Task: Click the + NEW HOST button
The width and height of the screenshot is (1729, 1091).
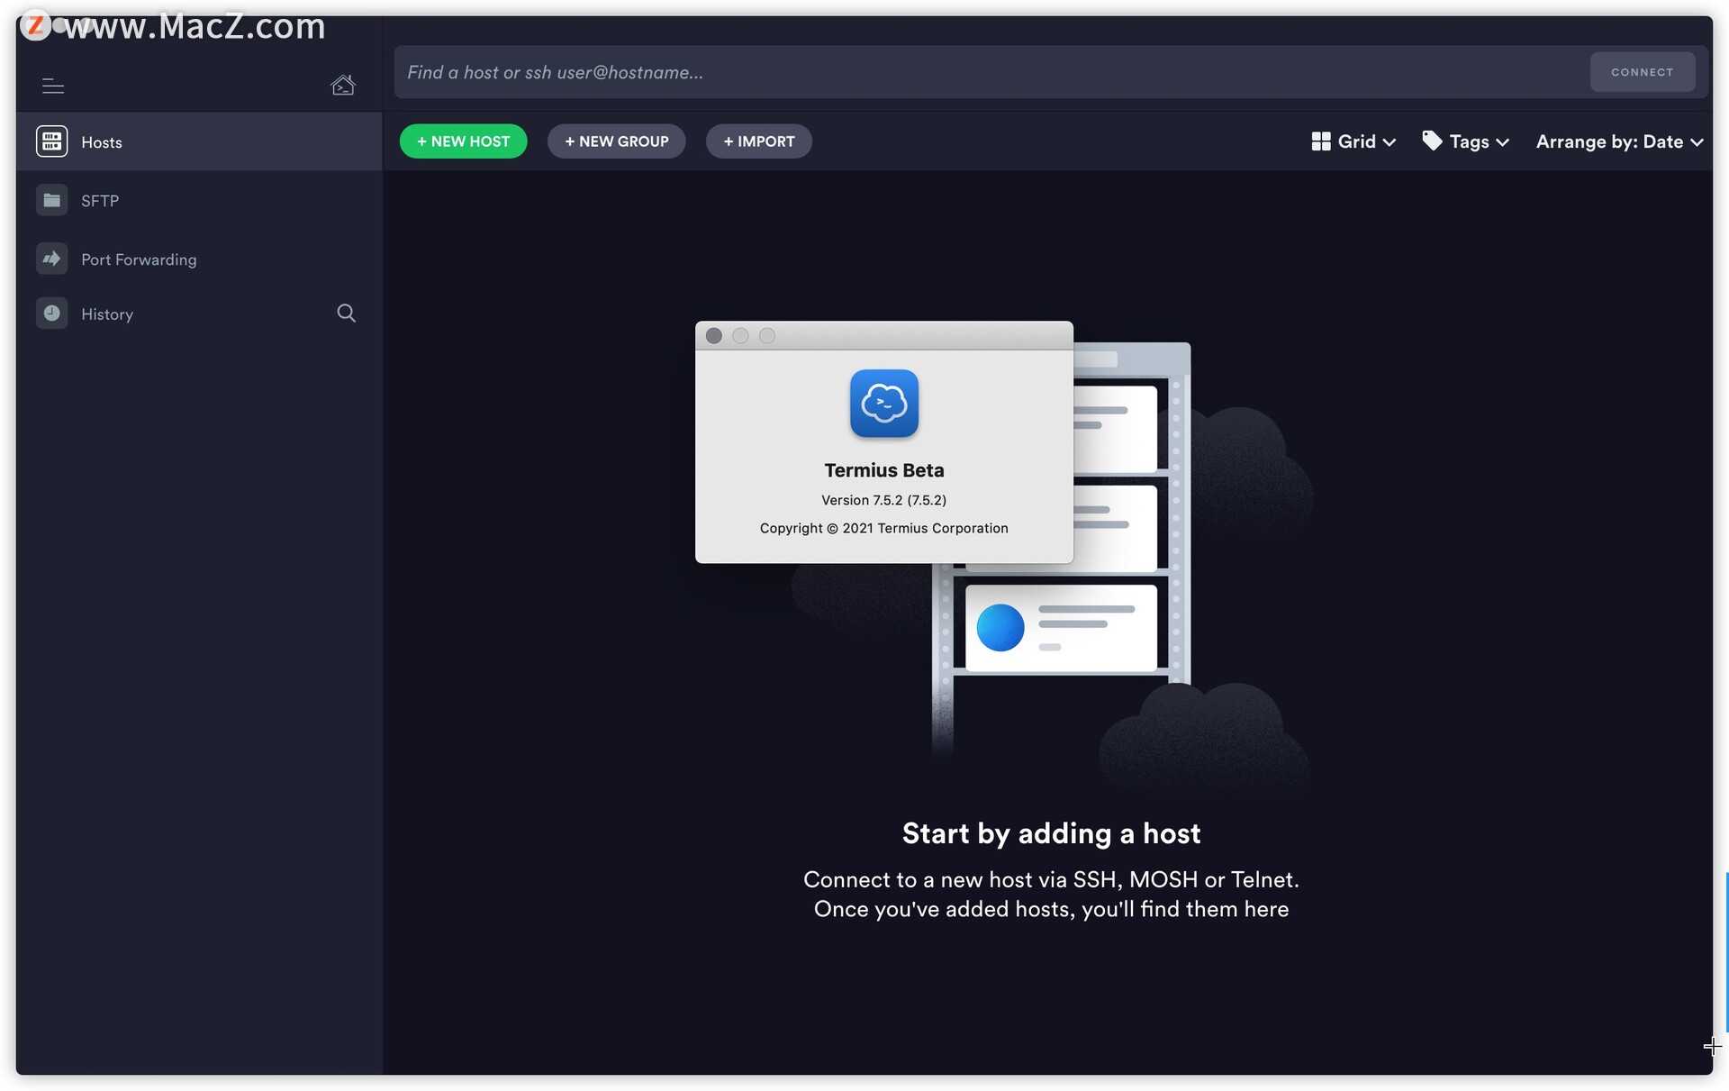Action: [x=463, y=141]
